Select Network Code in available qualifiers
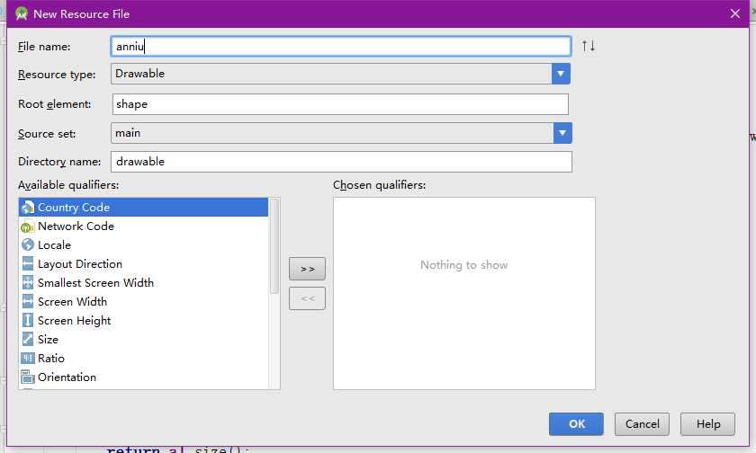This screenshot has height=453, width=756. pyautogui.click(x=143, y=226)
